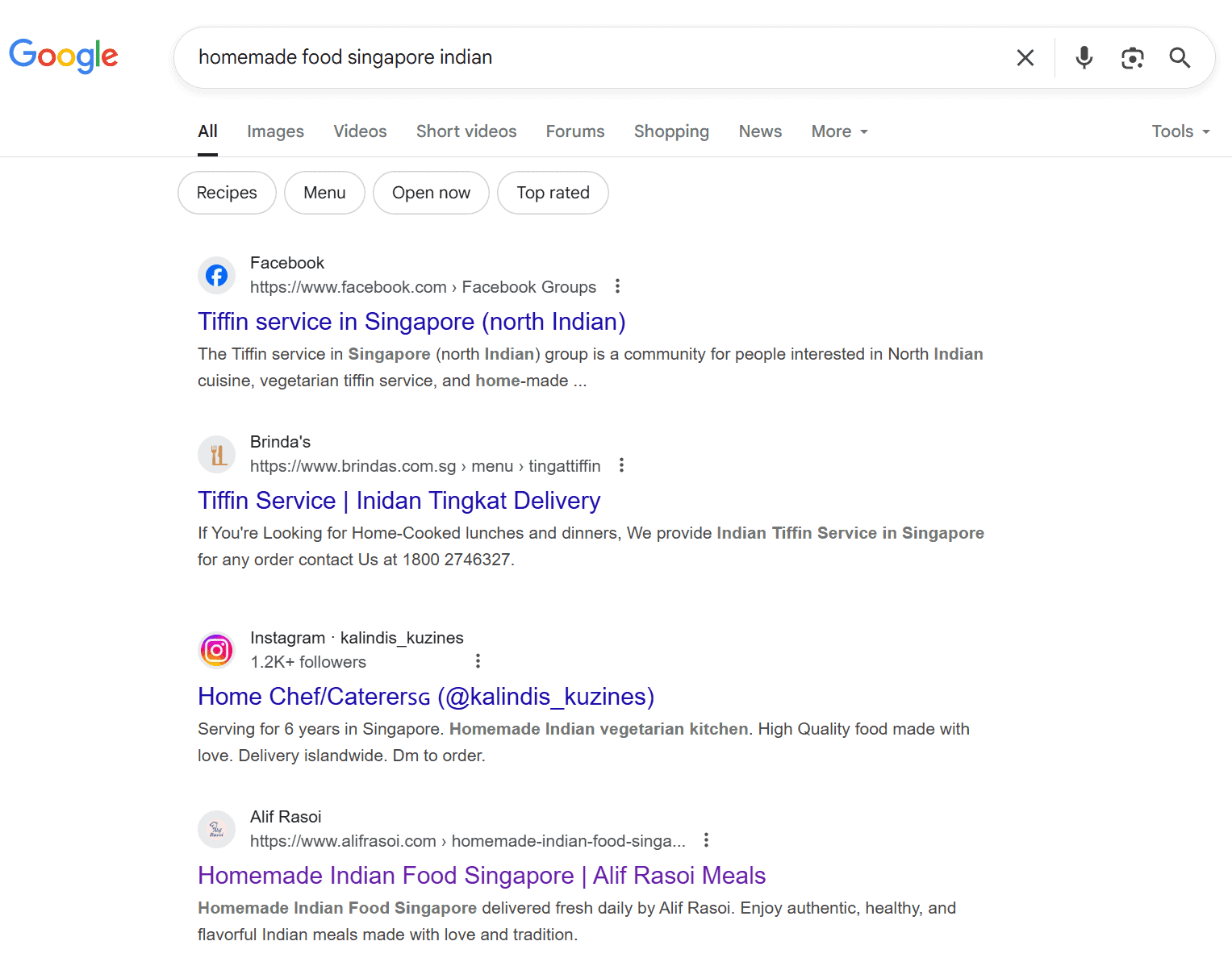Click Alif Rasoi favicon
1232x962 pixels.
coord(216,829)
